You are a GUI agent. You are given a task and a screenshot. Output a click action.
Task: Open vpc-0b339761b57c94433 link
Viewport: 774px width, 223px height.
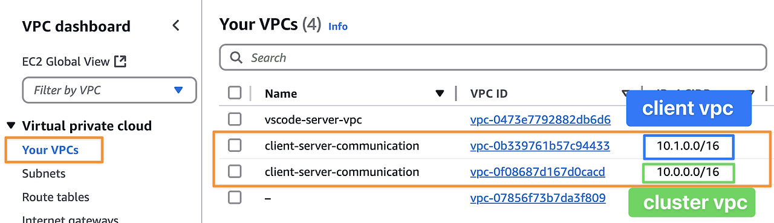click(x=539, y=146)
